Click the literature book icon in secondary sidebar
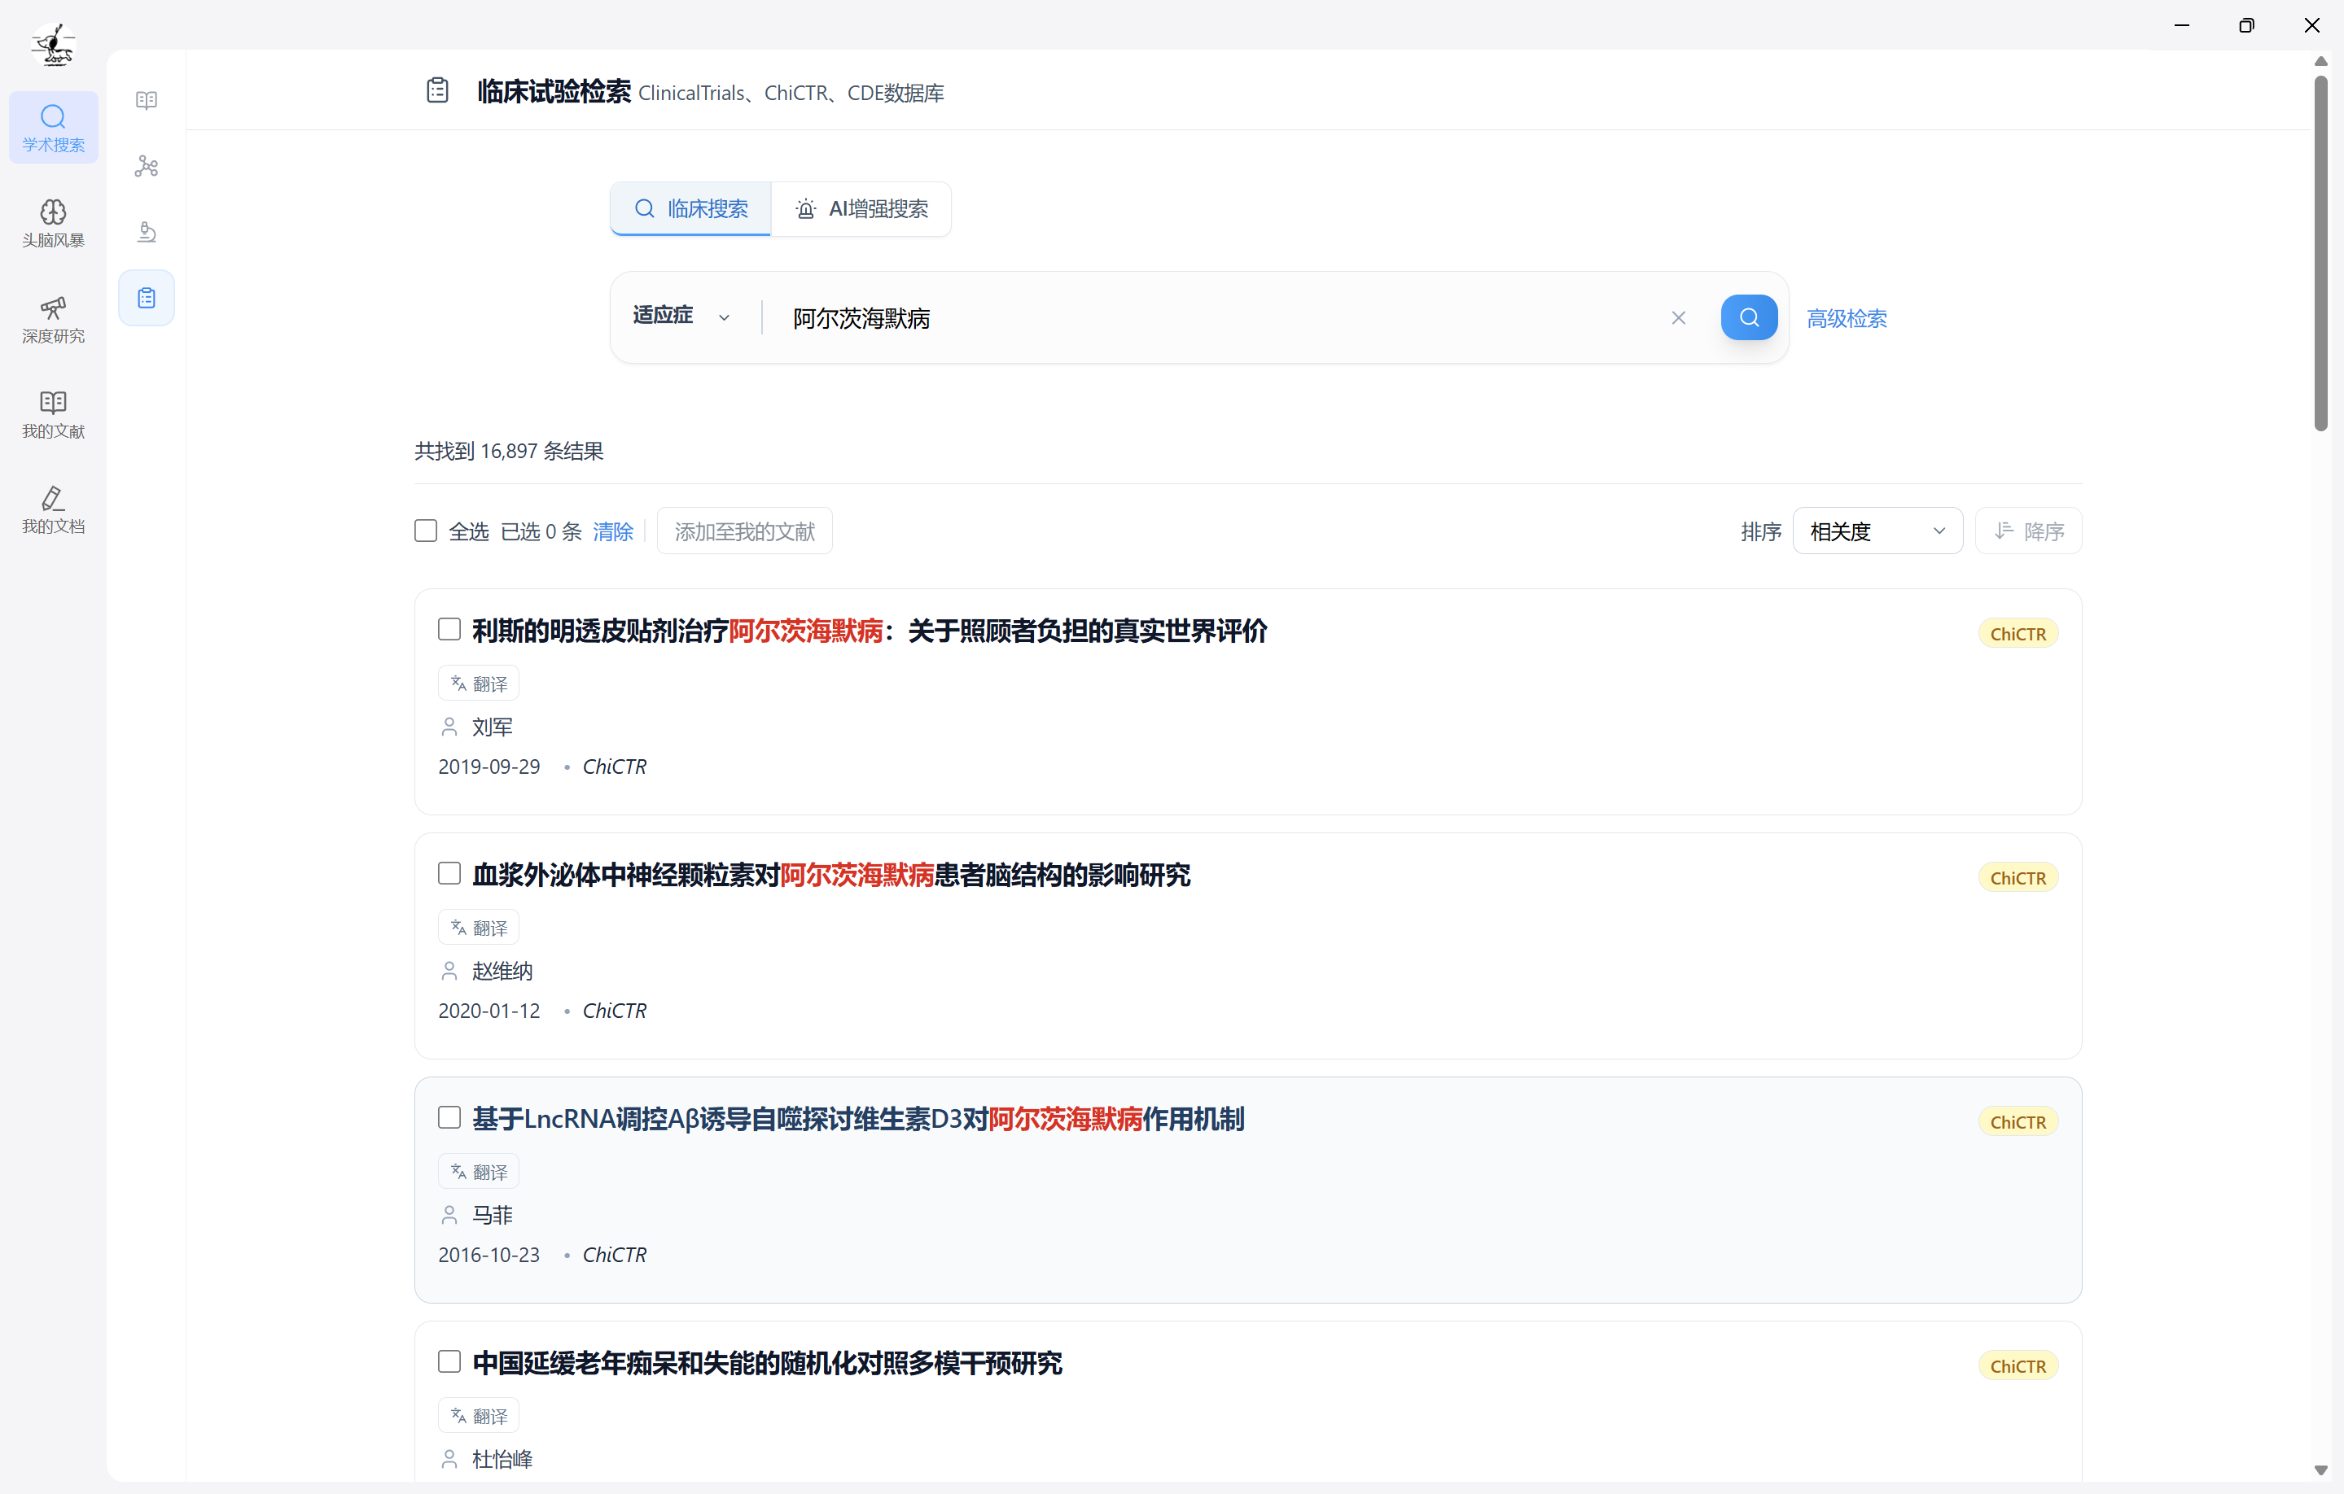 [146, 100]
